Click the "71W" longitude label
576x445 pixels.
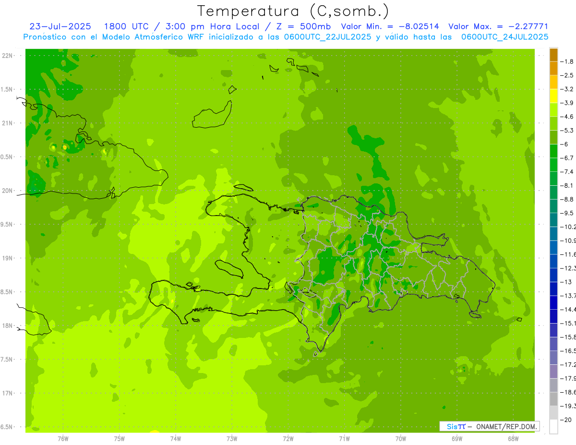344,439
